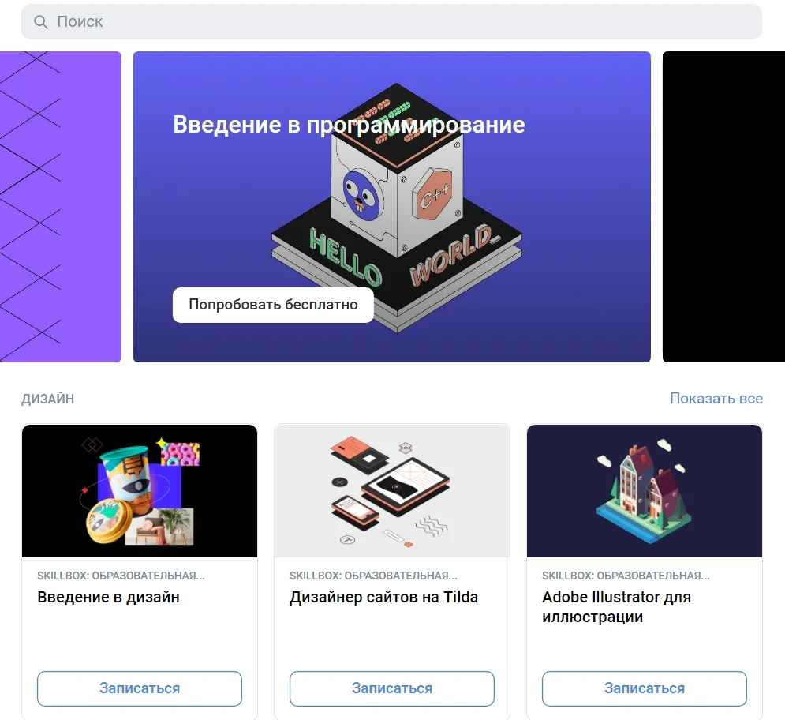The height and width of the screenshot is (720, 785).
Task: Open the Введение в дизайн course image
Action: (140, 490)
